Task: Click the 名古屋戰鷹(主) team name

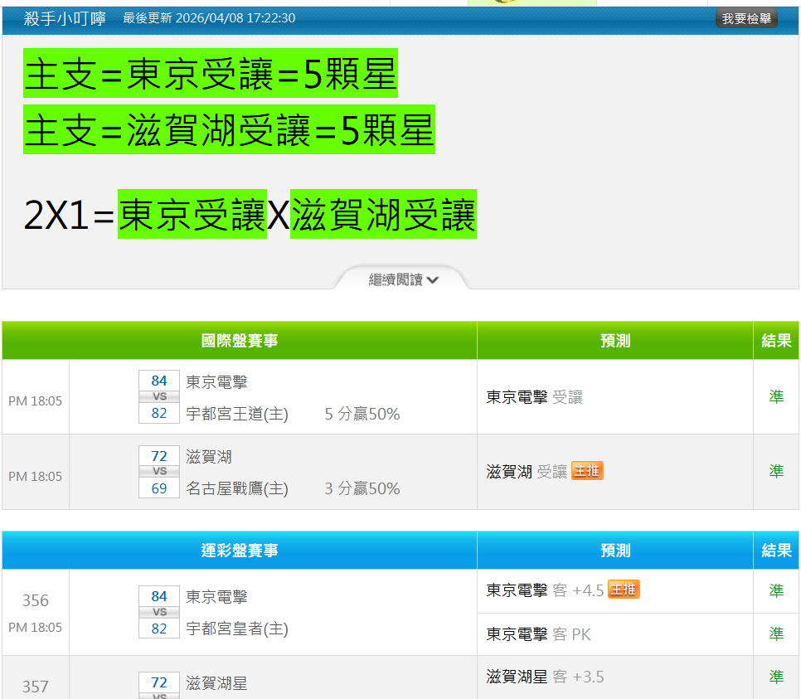Action: tap(237, 488)
